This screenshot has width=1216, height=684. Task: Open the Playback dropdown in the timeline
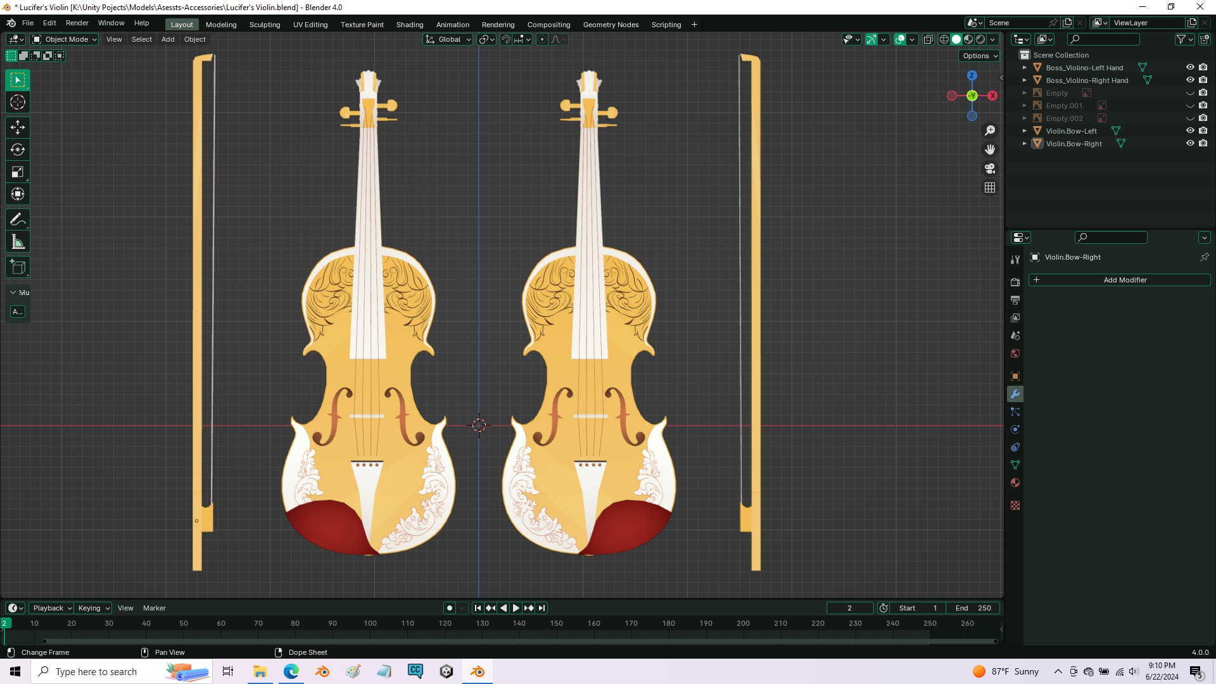(51, 608)
